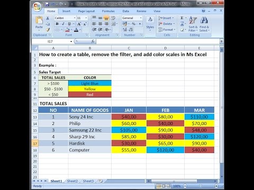
Task: Switch to Page Layout view button
Action: click(x=164, y=186)
